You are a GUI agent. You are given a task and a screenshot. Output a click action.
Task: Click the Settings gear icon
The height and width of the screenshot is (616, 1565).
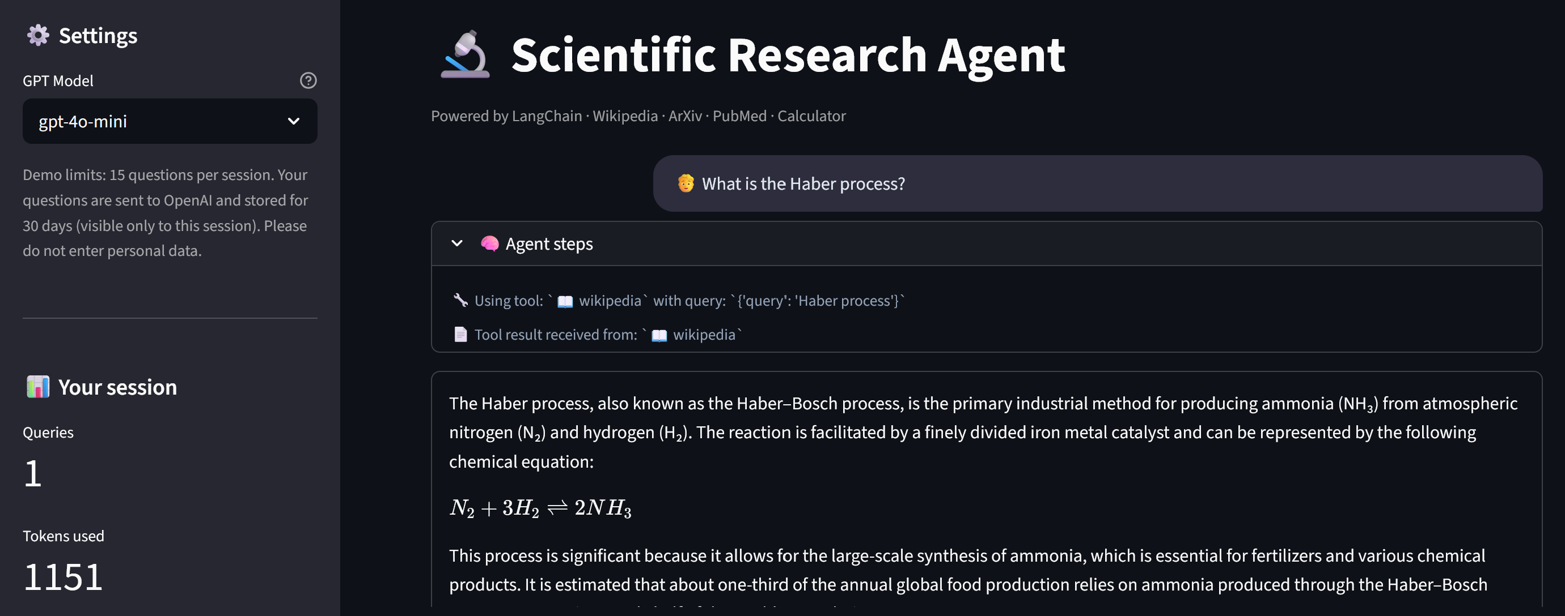point(37,35)
